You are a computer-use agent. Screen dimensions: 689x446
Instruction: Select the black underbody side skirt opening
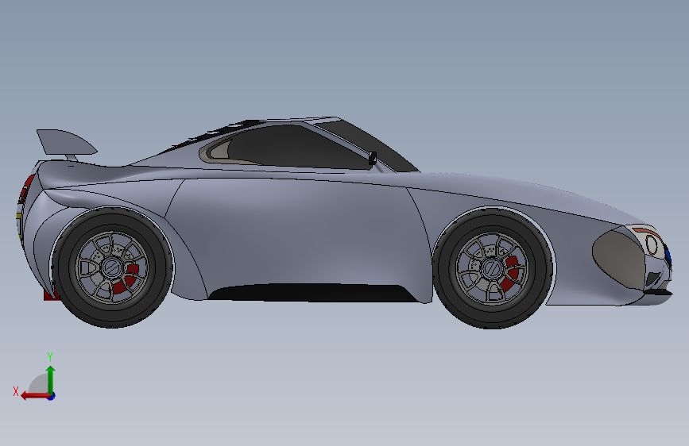click(312, 292)
